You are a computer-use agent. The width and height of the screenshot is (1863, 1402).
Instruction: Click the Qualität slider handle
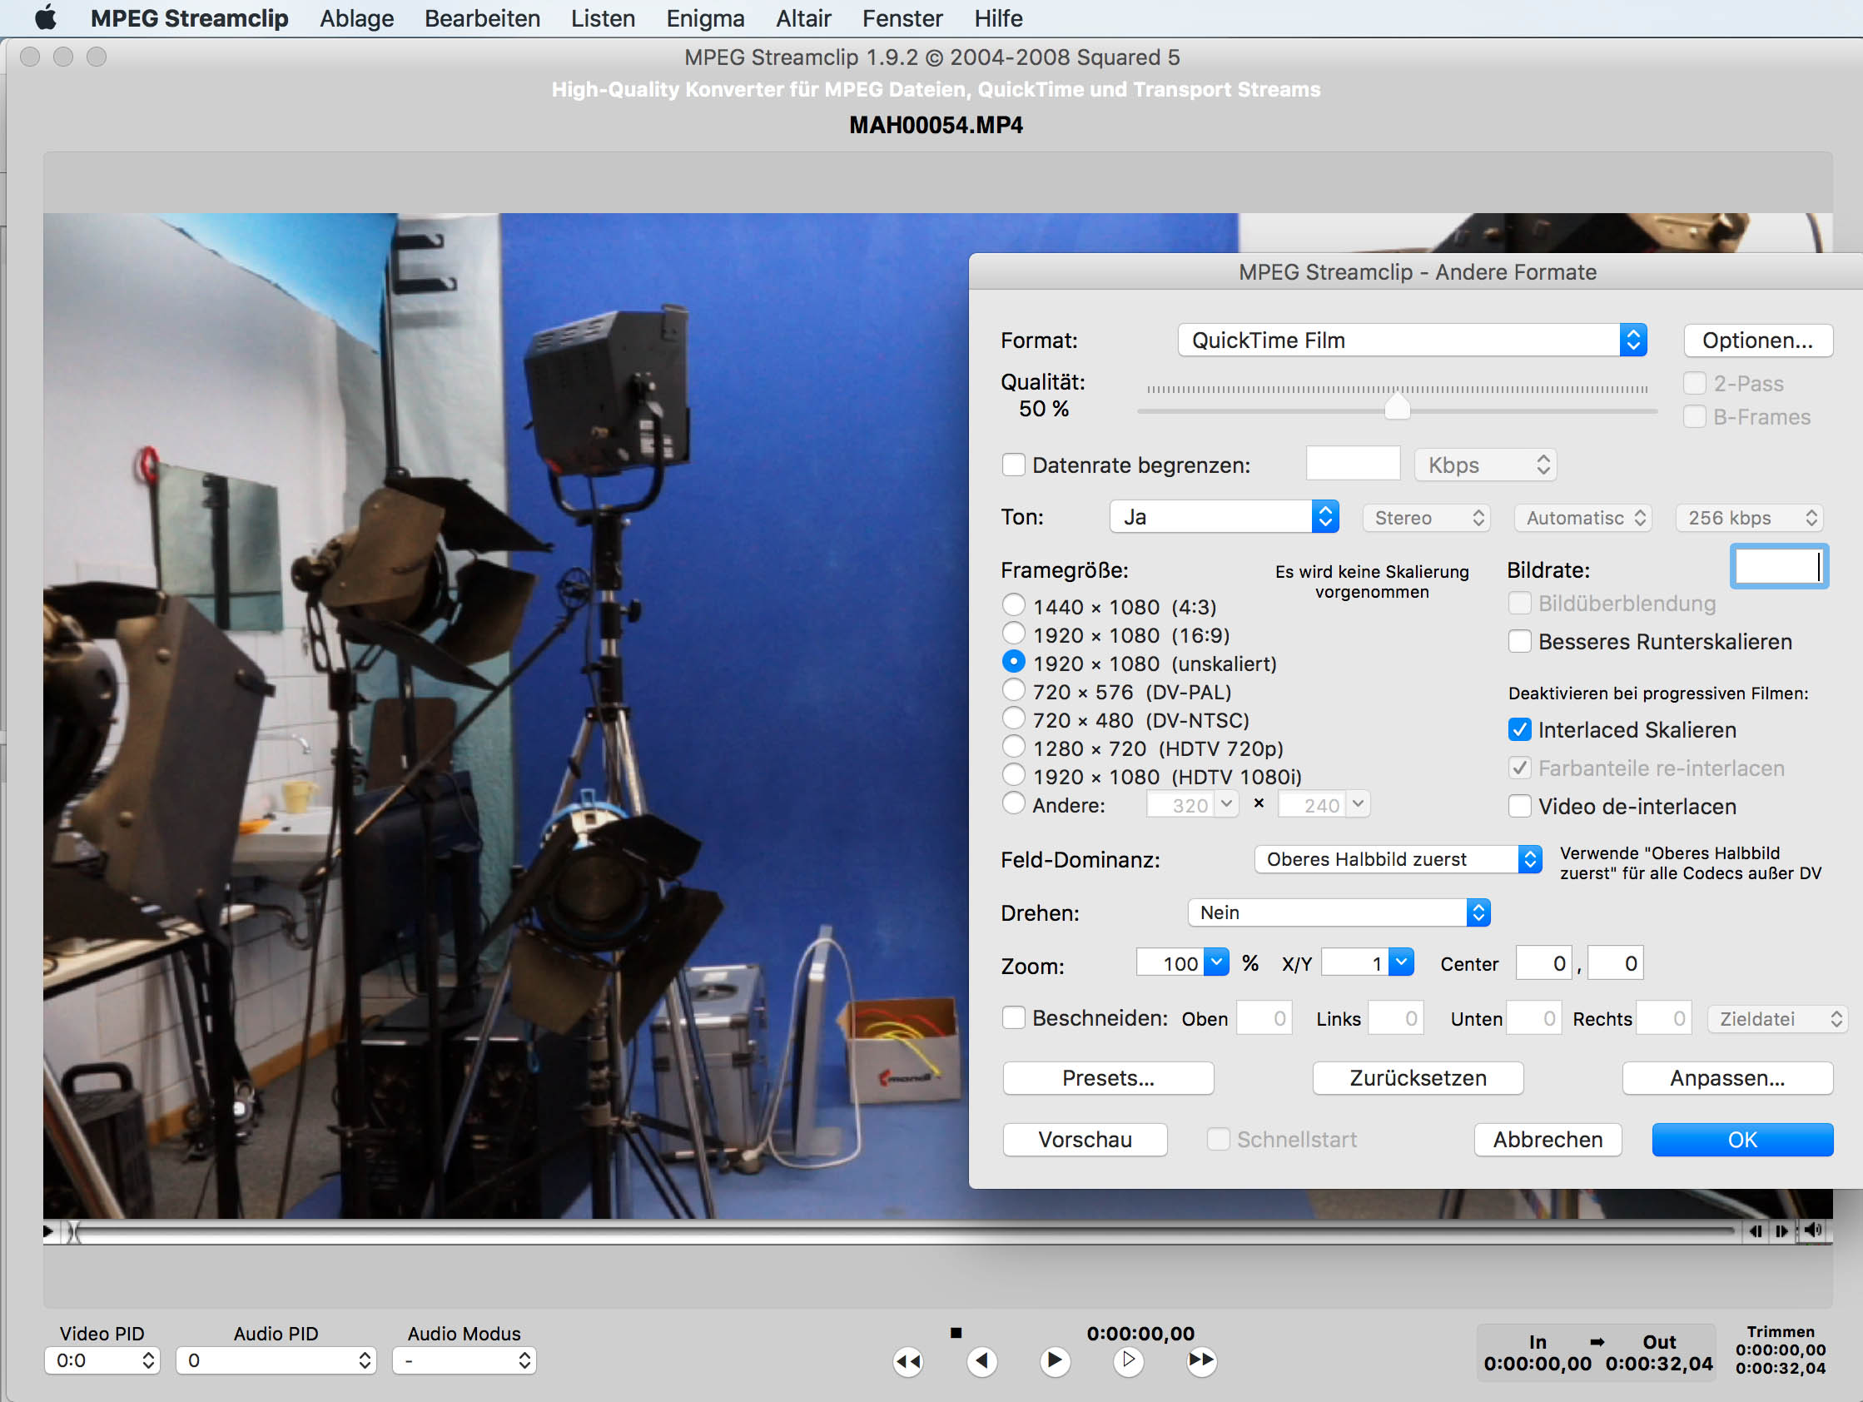(x=1397, y=406)
